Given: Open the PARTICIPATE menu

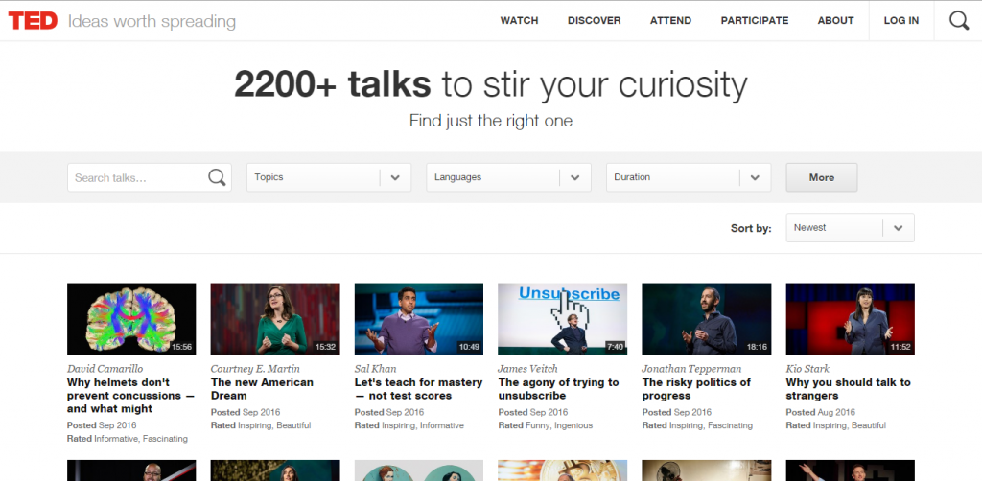Looking at the screenshot, I should coord(755,21).
